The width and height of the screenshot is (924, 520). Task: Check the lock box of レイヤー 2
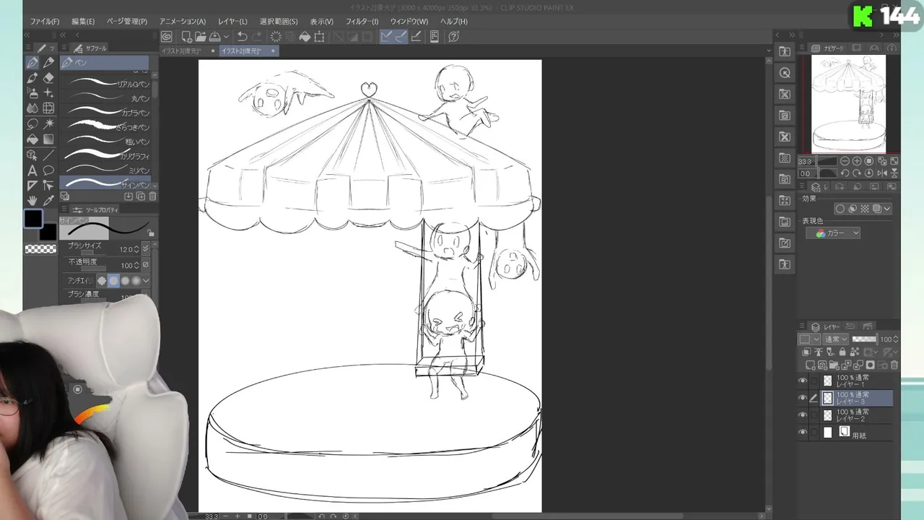(814, 415)
